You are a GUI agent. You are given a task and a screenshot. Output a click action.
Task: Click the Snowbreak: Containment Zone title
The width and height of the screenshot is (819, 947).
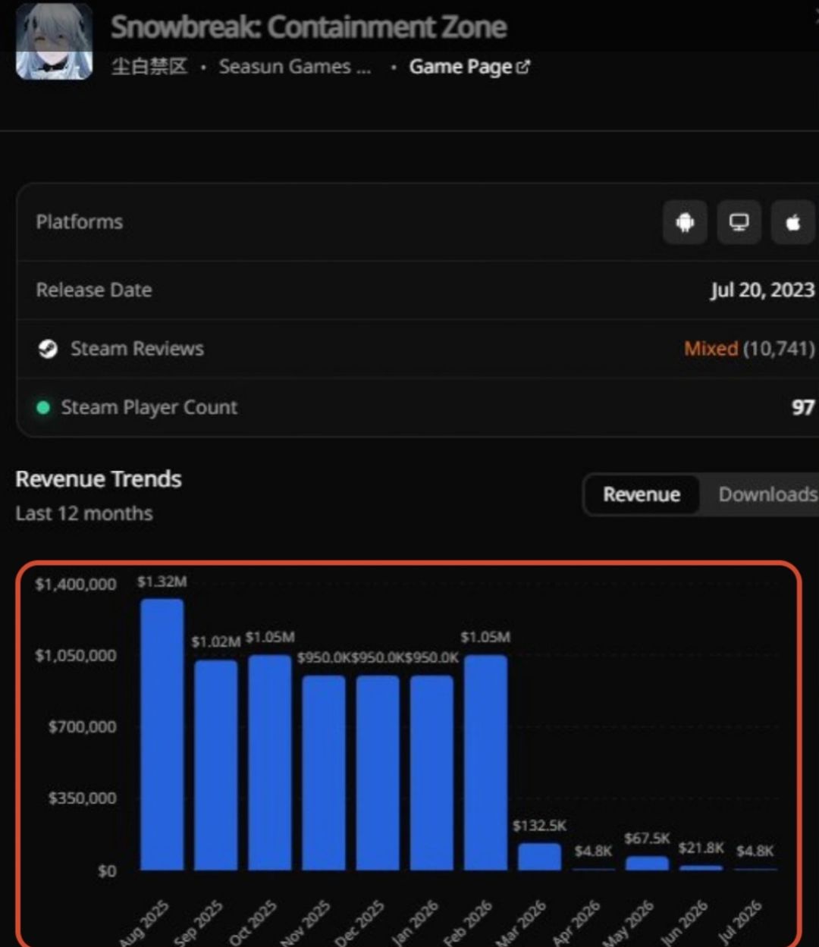309,27
